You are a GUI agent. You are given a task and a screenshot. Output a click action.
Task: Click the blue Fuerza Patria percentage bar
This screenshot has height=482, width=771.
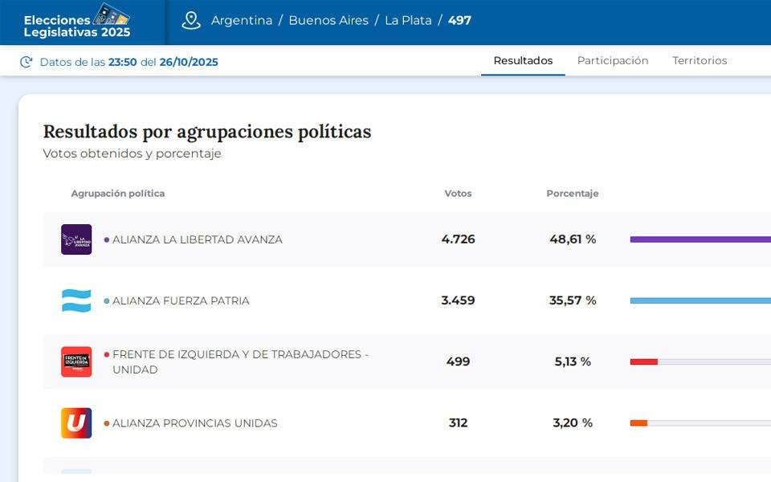tap(700, 300)
